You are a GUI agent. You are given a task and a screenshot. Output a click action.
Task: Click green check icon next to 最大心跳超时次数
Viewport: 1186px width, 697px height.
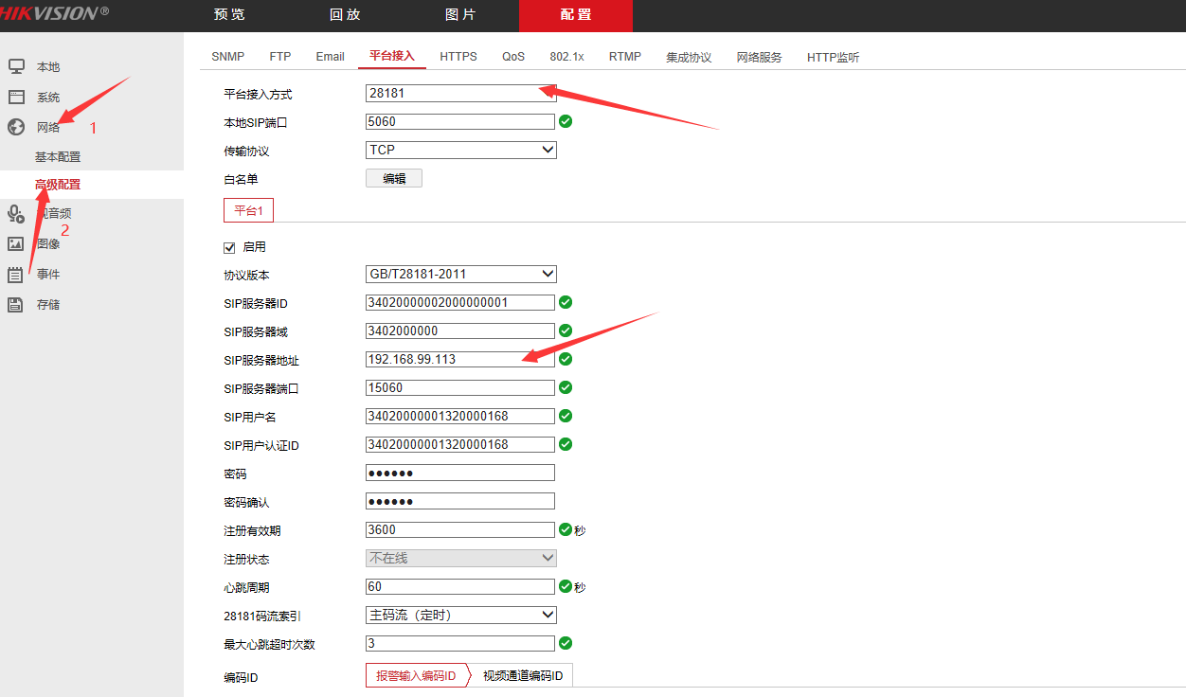[566, 643]
